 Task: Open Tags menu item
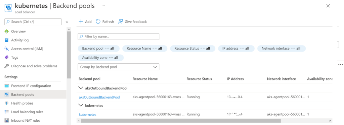point(15,57)
